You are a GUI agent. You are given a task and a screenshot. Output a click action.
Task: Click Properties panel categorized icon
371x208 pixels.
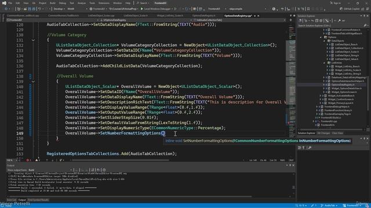coord(300,148)
